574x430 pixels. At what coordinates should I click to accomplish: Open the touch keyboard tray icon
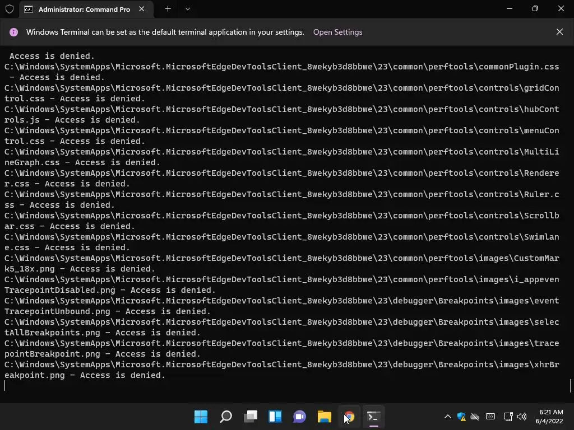coord(490,417)
